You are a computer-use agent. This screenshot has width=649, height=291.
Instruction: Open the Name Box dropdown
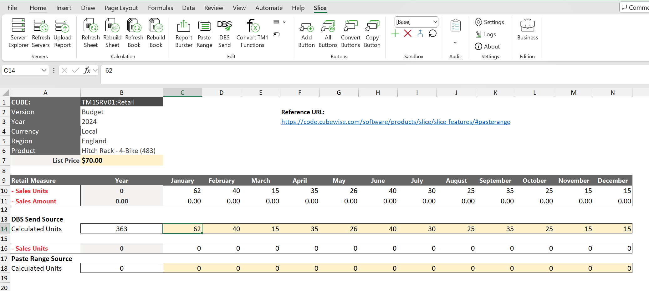coord(44,70)
